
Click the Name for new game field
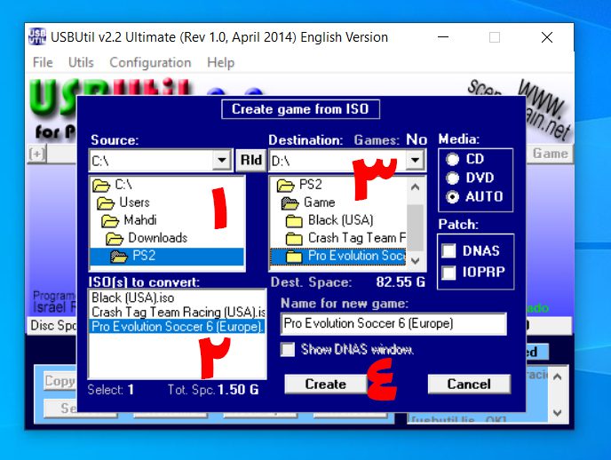click(393, 323)
